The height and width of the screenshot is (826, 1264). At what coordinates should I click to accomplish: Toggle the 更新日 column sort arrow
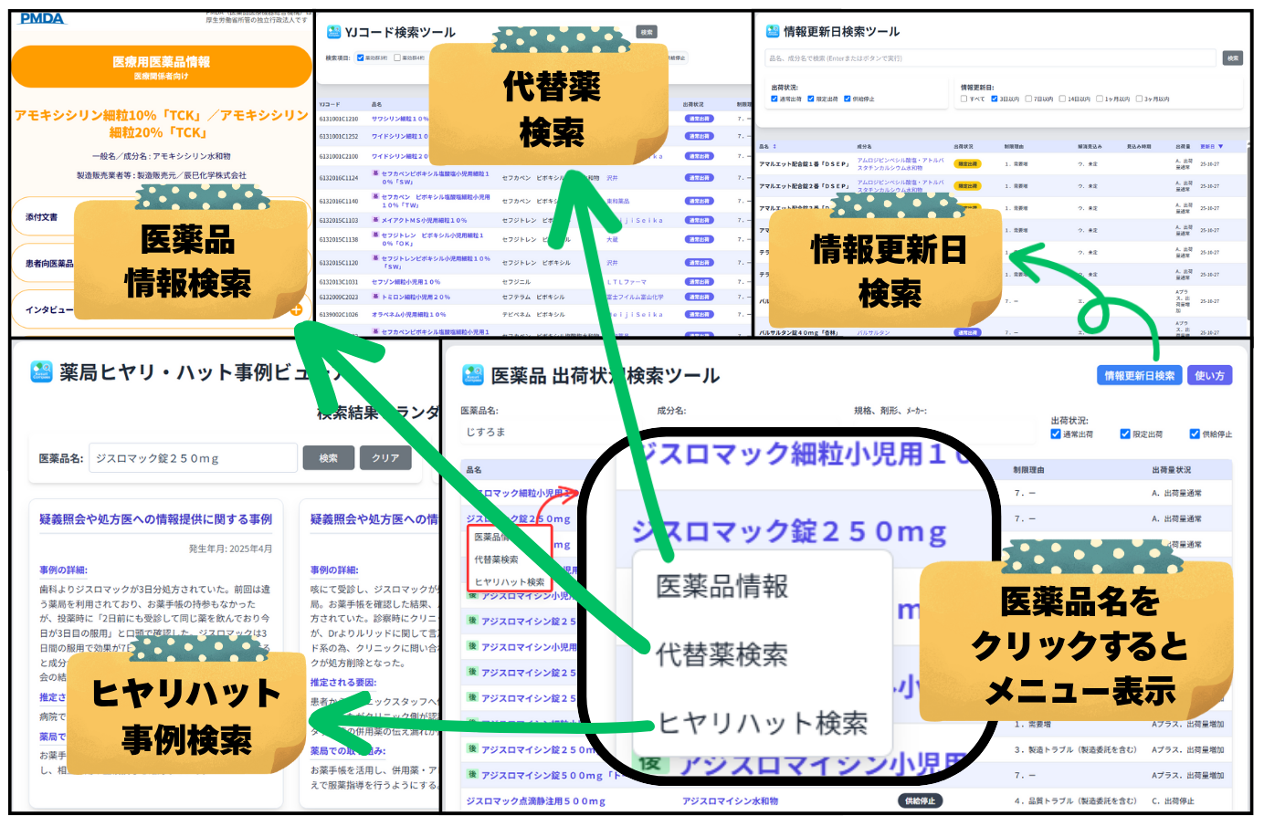point(1221,146)
